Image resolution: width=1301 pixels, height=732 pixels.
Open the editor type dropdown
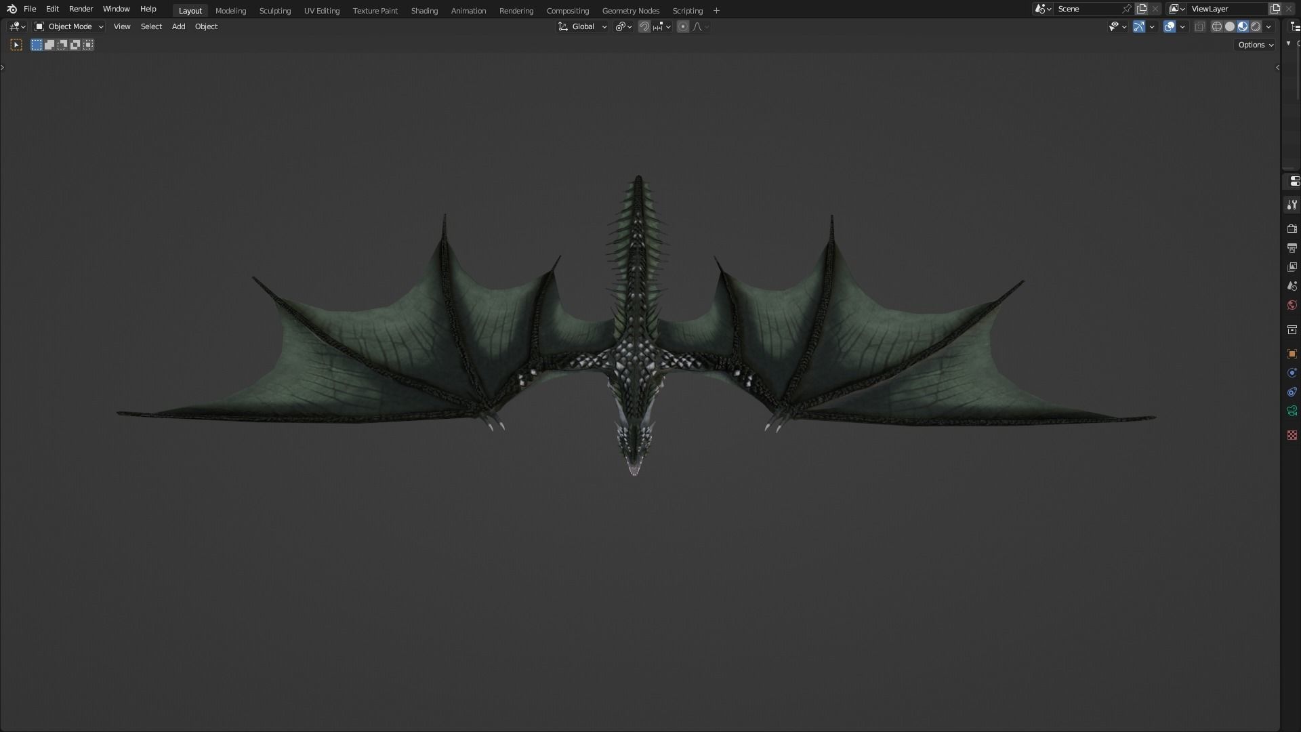coord(17,26)
